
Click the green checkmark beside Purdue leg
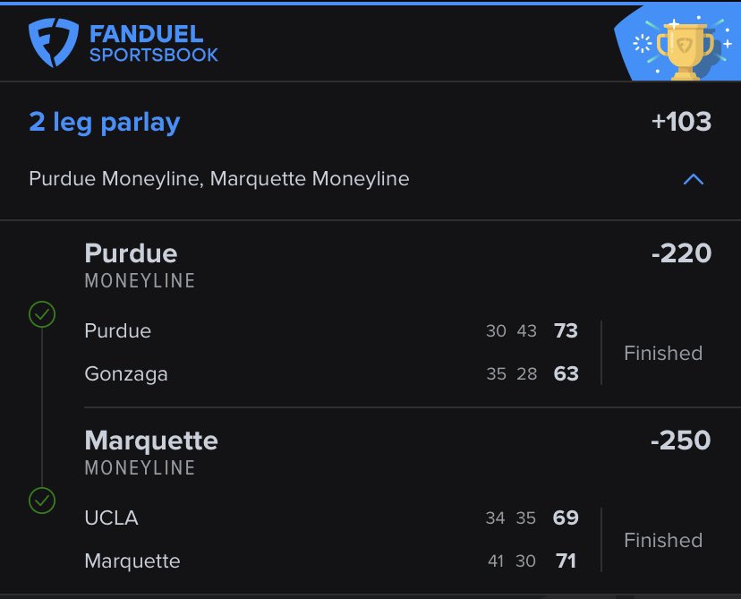42,314
